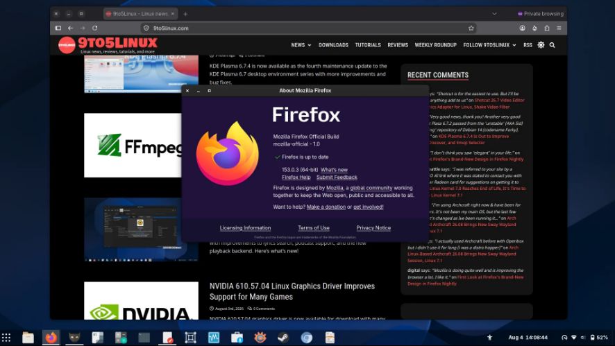This screenshot has width=615, height=346.
Task: Go back one page in Firefox
Action: [x=70, y=28]
